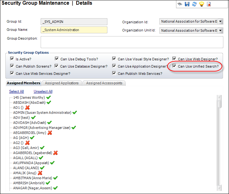
Task: Uncheck Can Use Debug Tools?
Action: [x=57, y=58]
